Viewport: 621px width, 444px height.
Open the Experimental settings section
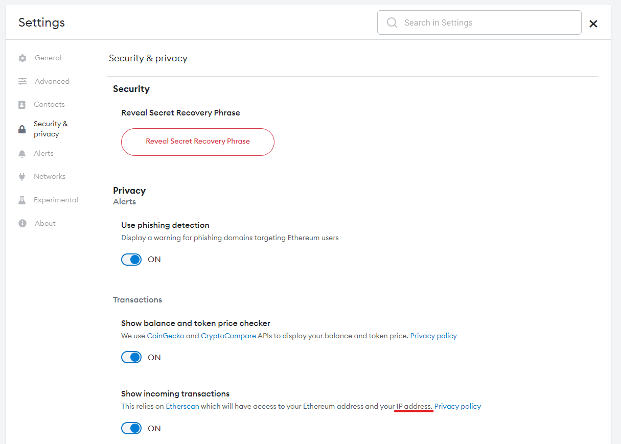click(56, 199)
